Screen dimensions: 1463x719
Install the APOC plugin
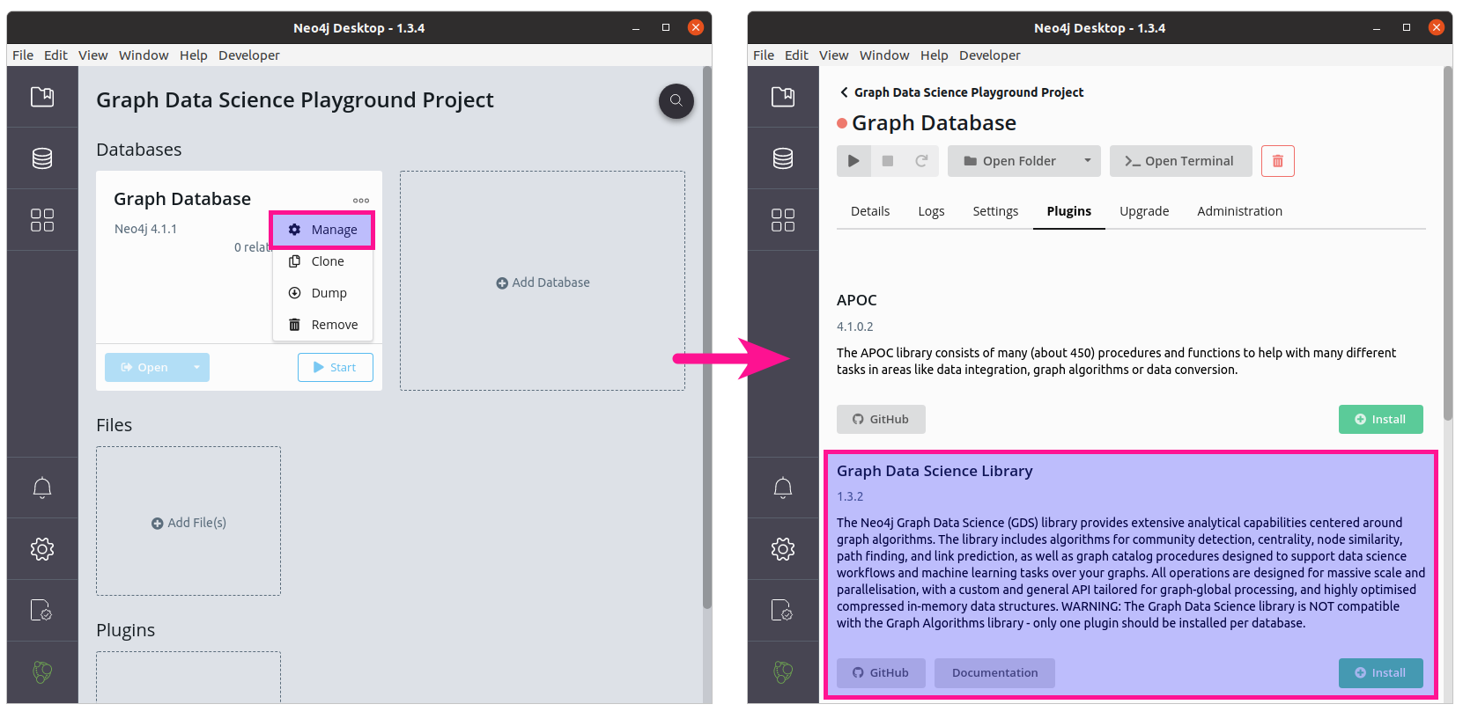(x=1381, y=419)
